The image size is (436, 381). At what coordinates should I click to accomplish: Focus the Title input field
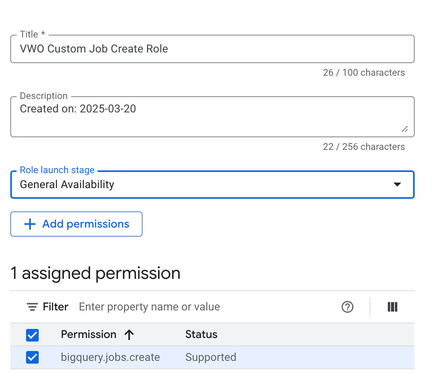coord(212,49)
